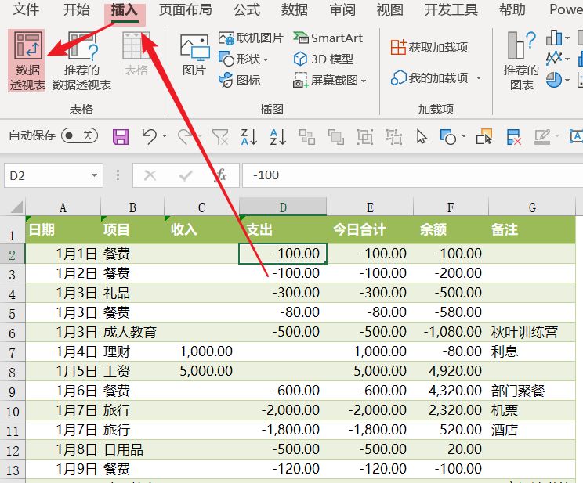
Task: Insert Icons (图标)
Action: click(240, 80)
